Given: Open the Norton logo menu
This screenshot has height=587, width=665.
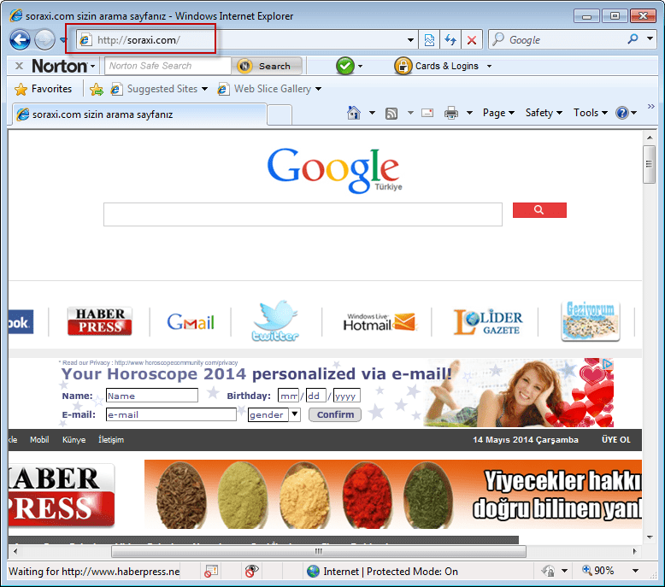Looking at the screenshot, I should [x=63, y=66].
